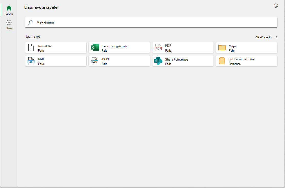Click the arrow next to Skatīt vairāk
This screenshot has height=188, width=285.
[x=276, y=37]
